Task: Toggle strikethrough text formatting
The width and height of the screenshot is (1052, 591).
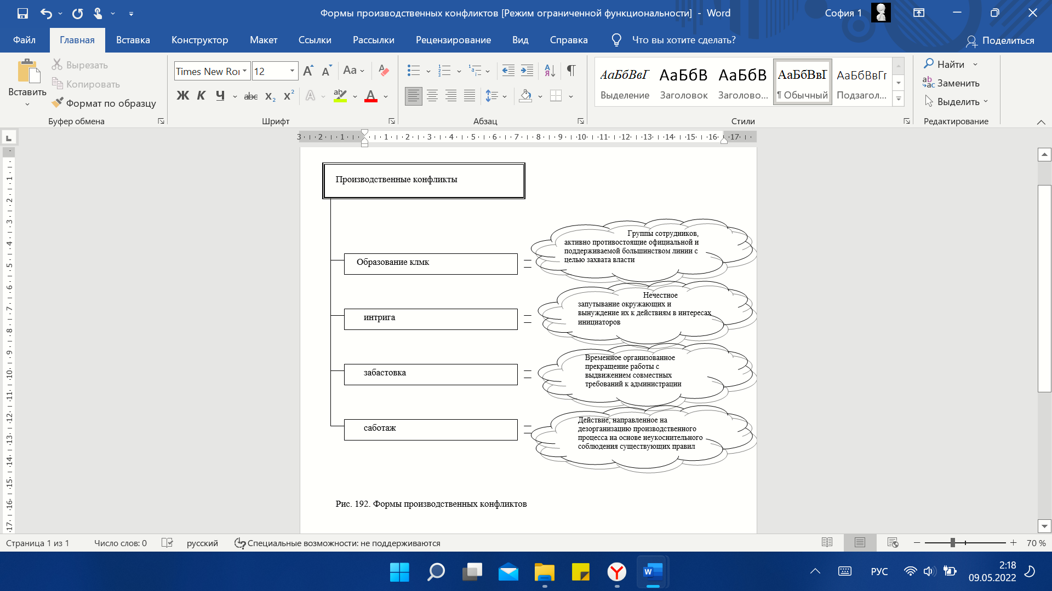Action: 250,96
